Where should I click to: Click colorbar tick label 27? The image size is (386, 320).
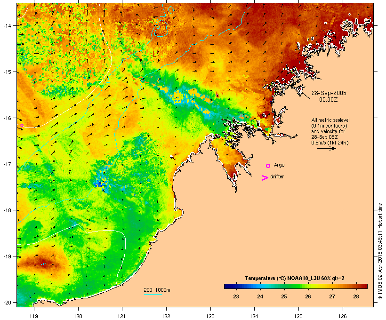332,296
